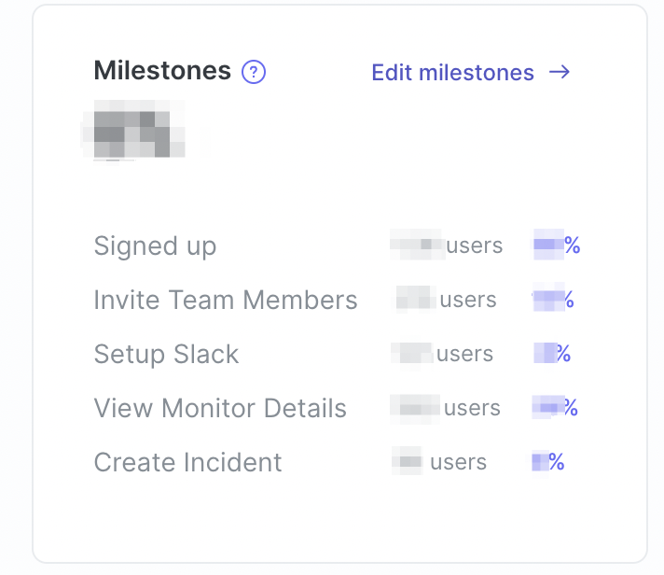The height and width of the screenshot is (575, 664).
Task: Click the users count for Invite Team Members
Action: pos(446,299)
